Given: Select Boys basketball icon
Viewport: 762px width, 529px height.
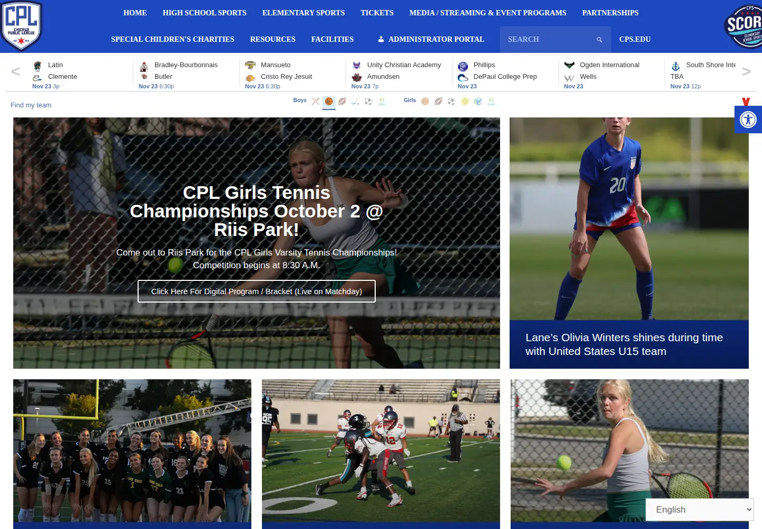Looking at the screenshot, I should click(329, 101).
